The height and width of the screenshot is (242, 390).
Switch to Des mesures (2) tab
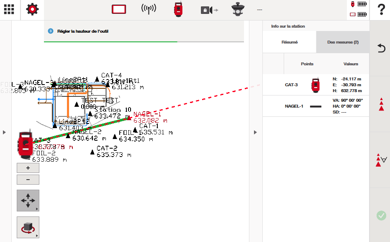(343, 42)
